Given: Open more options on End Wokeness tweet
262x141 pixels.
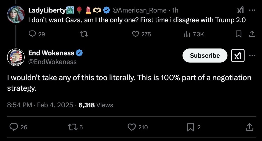Looking at the screenshot, I should pos(252,55).
